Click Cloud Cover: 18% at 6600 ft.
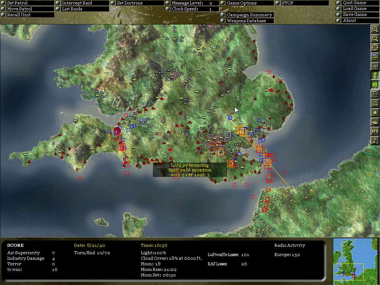The width and height of the screenshot is (380, 285). pyautogui.click(x=171, y=258)
